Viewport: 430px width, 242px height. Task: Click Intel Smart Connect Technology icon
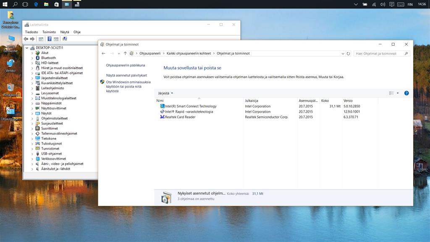[162, 106]
